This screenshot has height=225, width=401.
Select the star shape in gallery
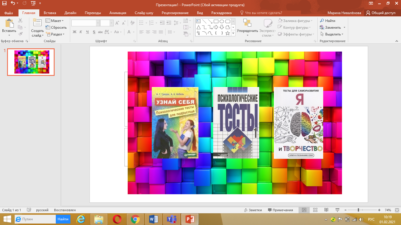[x=228, y=33]
